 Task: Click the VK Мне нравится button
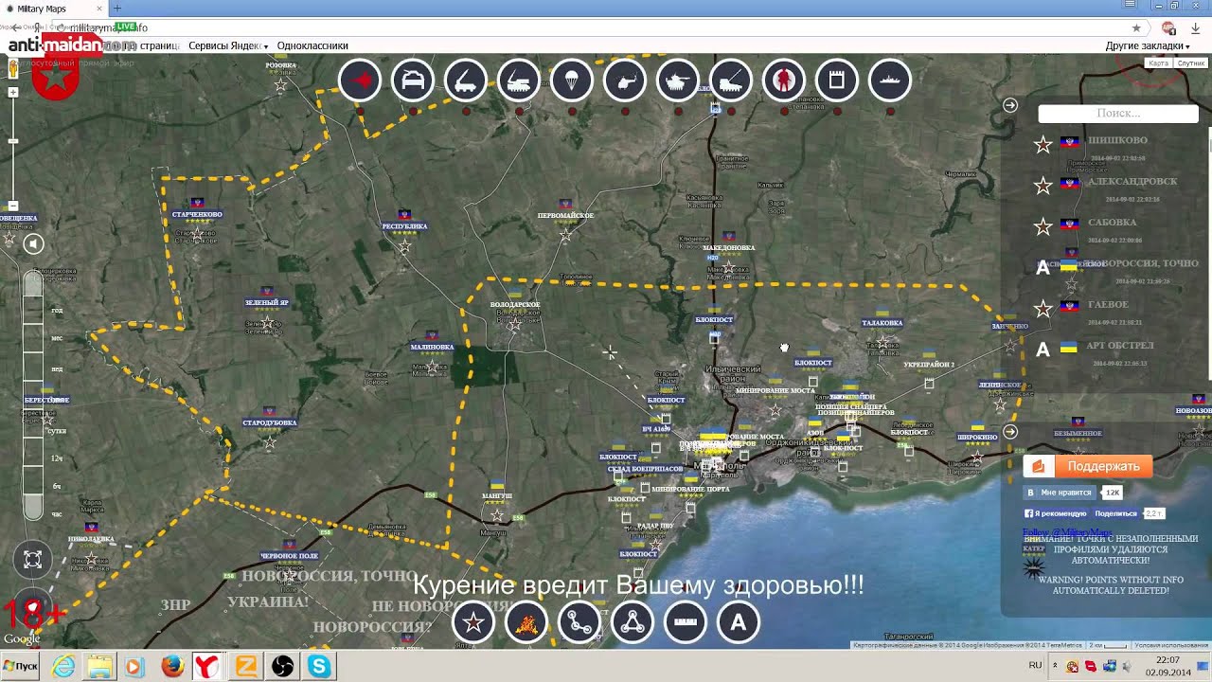tap(1060, 493)
